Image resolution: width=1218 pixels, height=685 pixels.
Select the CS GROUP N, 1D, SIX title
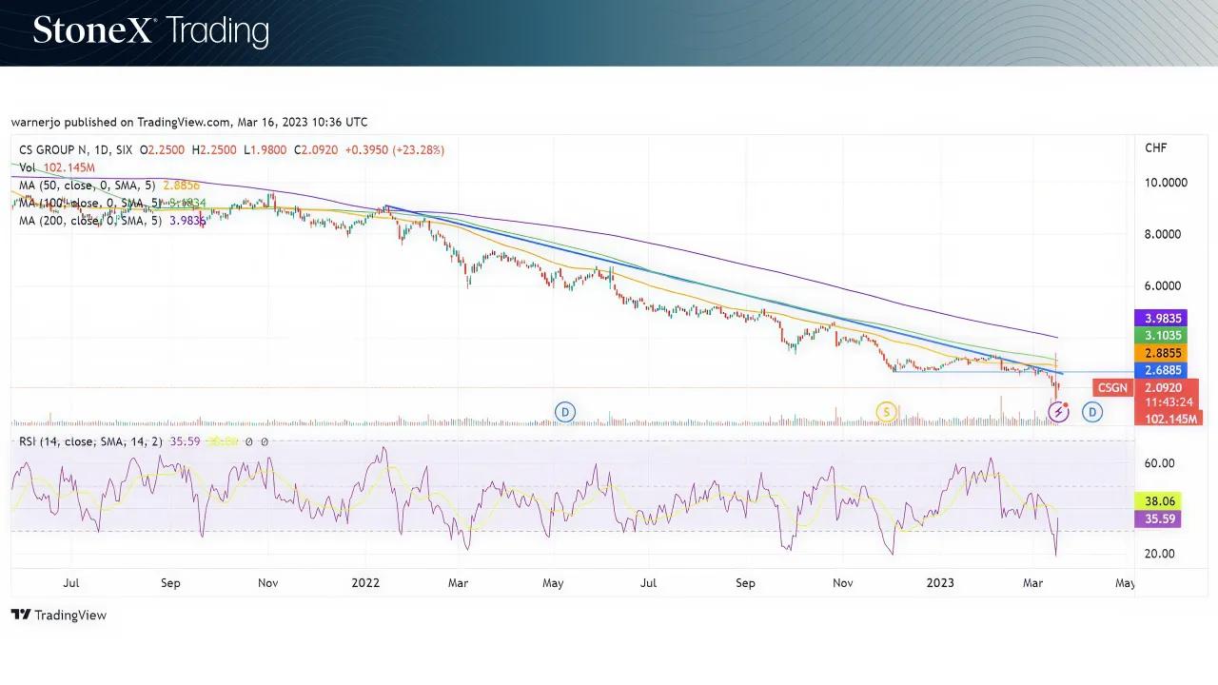[x=76, y=149]
